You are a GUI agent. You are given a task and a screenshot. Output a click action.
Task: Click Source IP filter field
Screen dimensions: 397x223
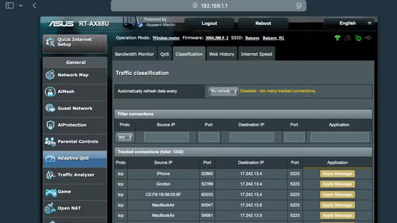pos(166,137)
